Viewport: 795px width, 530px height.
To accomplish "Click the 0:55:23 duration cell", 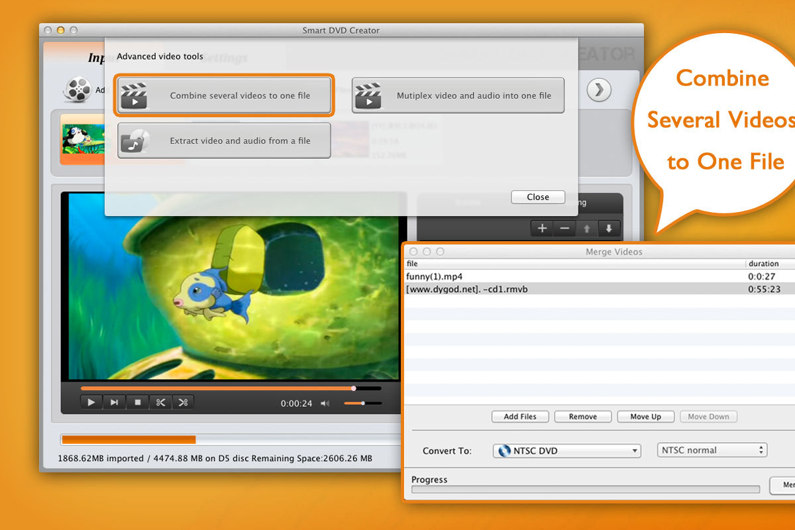I will [764, 289].
